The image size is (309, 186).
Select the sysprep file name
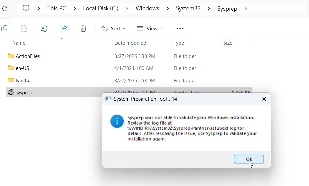[x=24, y=93]
